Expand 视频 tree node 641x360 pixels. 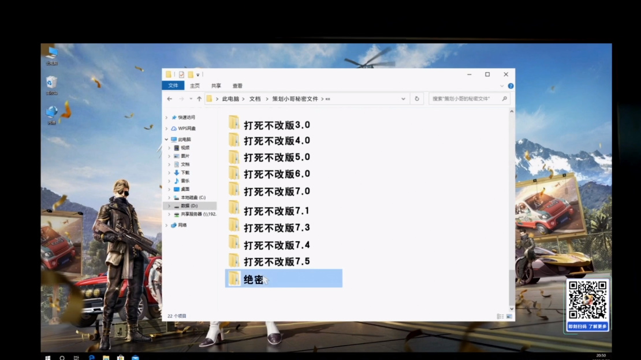click(x=169, y=148)
